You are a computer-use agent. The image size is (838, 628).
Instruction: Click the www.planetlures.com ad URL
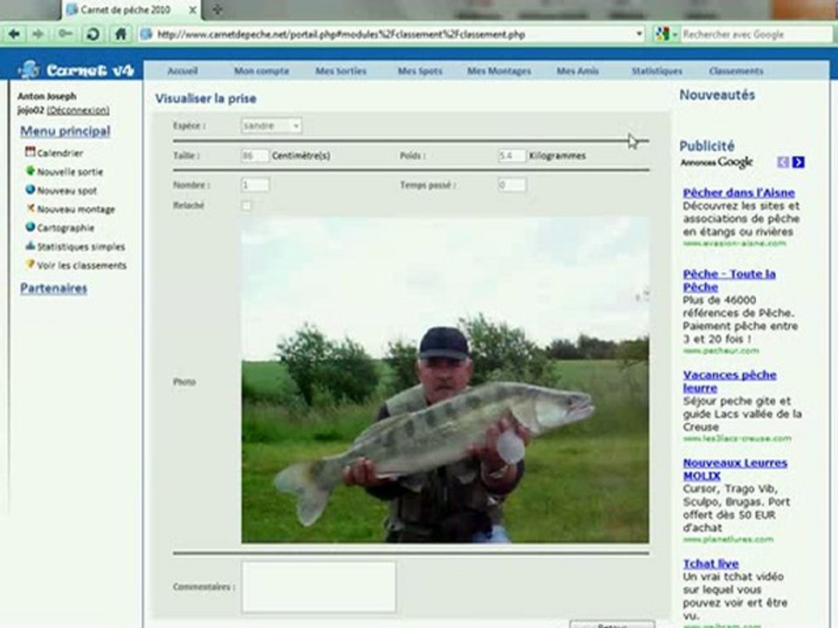728,539
